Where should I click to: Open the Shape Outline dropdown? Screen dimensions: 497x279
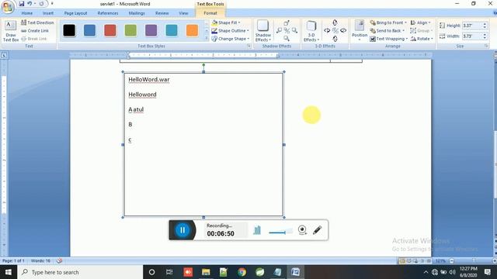(230, 31)
